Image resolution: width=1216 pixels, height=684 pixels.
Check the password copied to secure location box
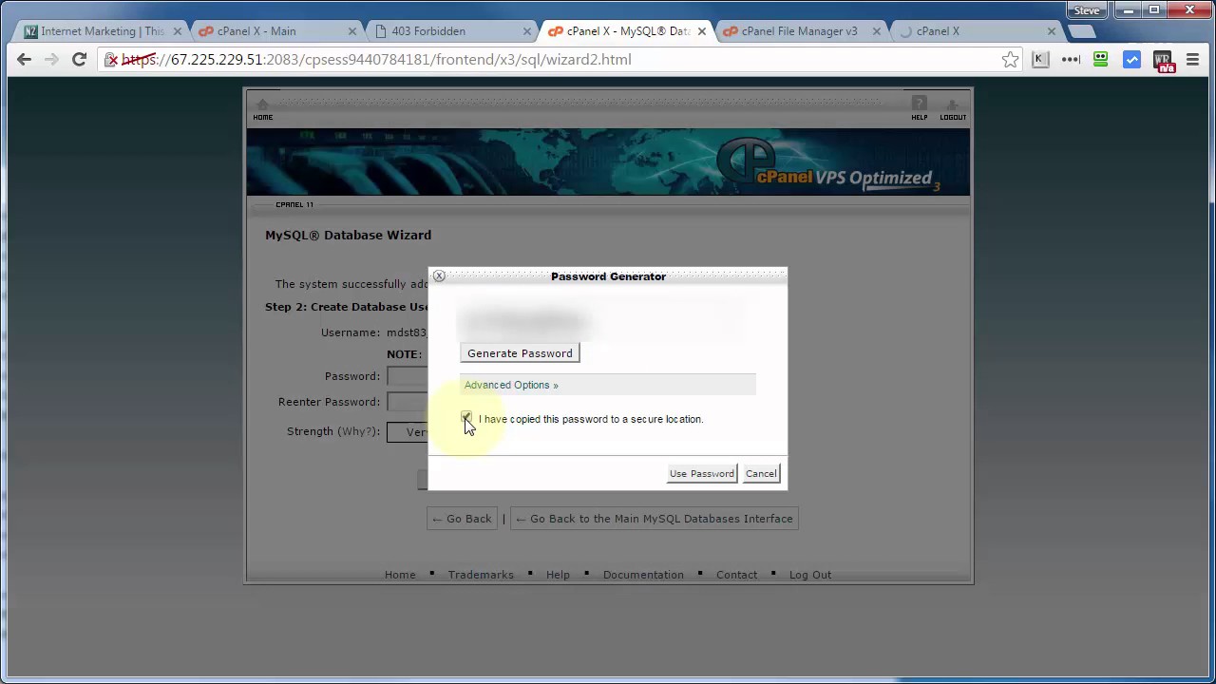point(466,418)
